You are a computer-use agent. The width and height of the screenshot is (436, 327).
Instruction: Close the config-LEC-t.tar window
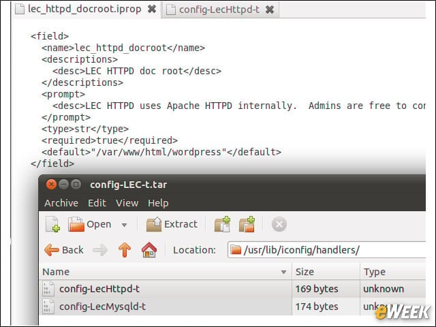click(x=51, y=185)
